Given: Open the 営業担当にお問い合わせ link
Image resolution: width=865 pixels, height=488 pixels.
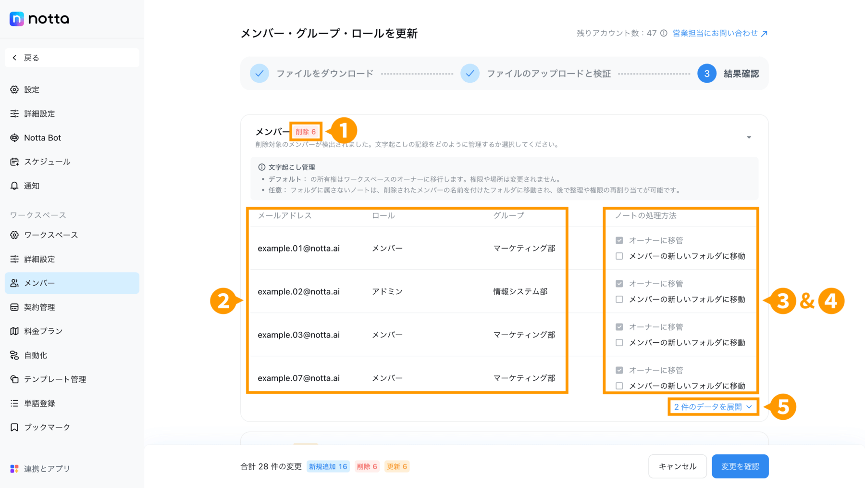Looking at the screenshot, I should coord(720,33).
